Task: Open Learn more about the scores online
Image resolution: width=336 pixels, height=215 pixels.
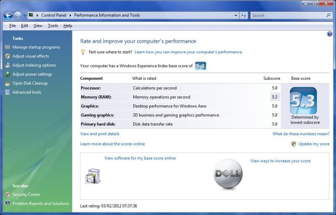Action: point(113,144)
